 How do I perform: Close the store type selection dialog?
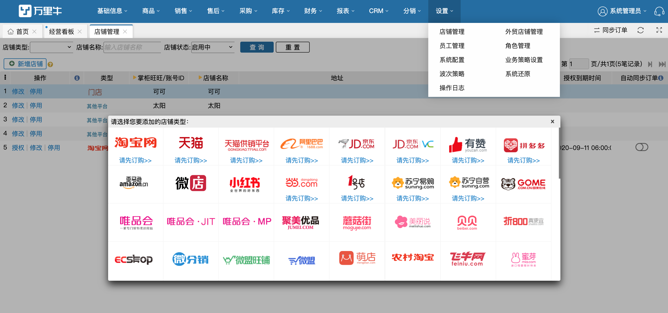click(553, 121)
